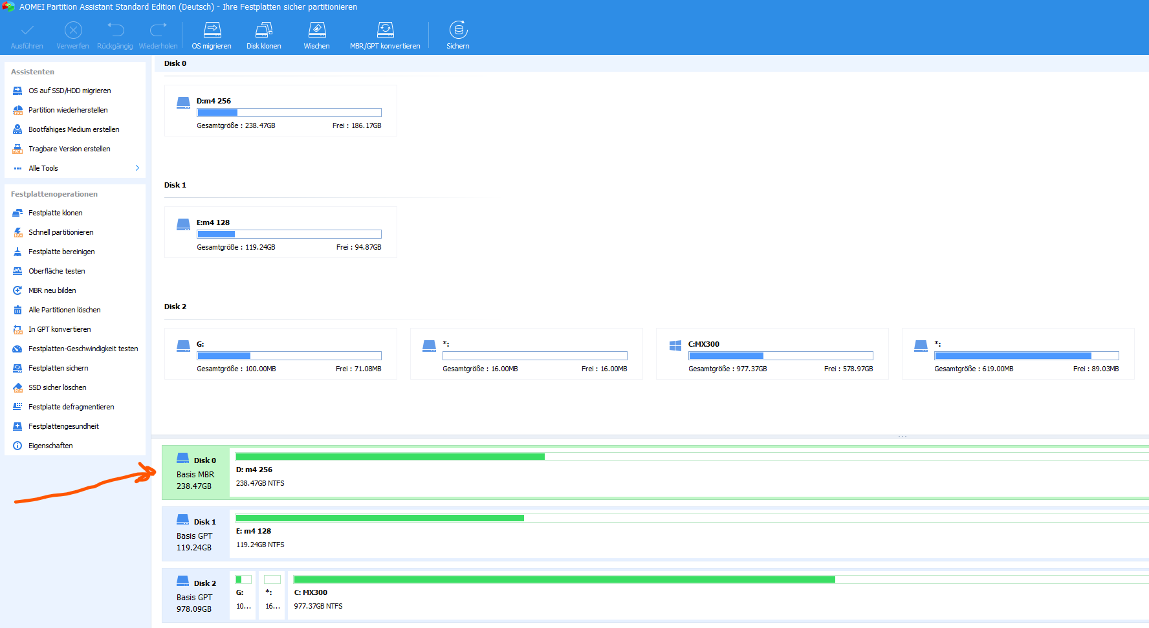This screenshot has width=1149, height=628.
Task: Click the Festplatten-Geschwindigkeit testen icon
Action: 17,349
